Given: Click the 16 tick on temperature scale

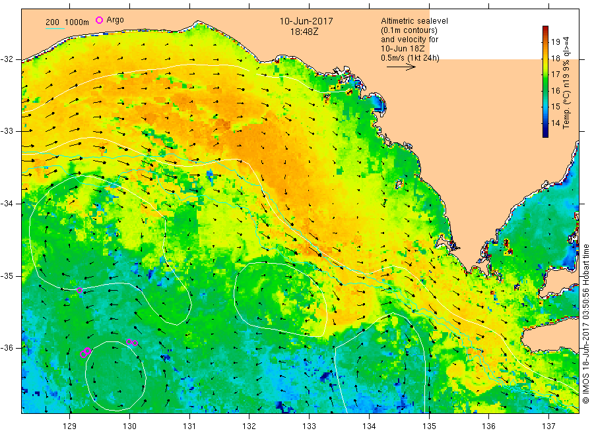Looking at the screenshot, I should click(x=555, y=90).
